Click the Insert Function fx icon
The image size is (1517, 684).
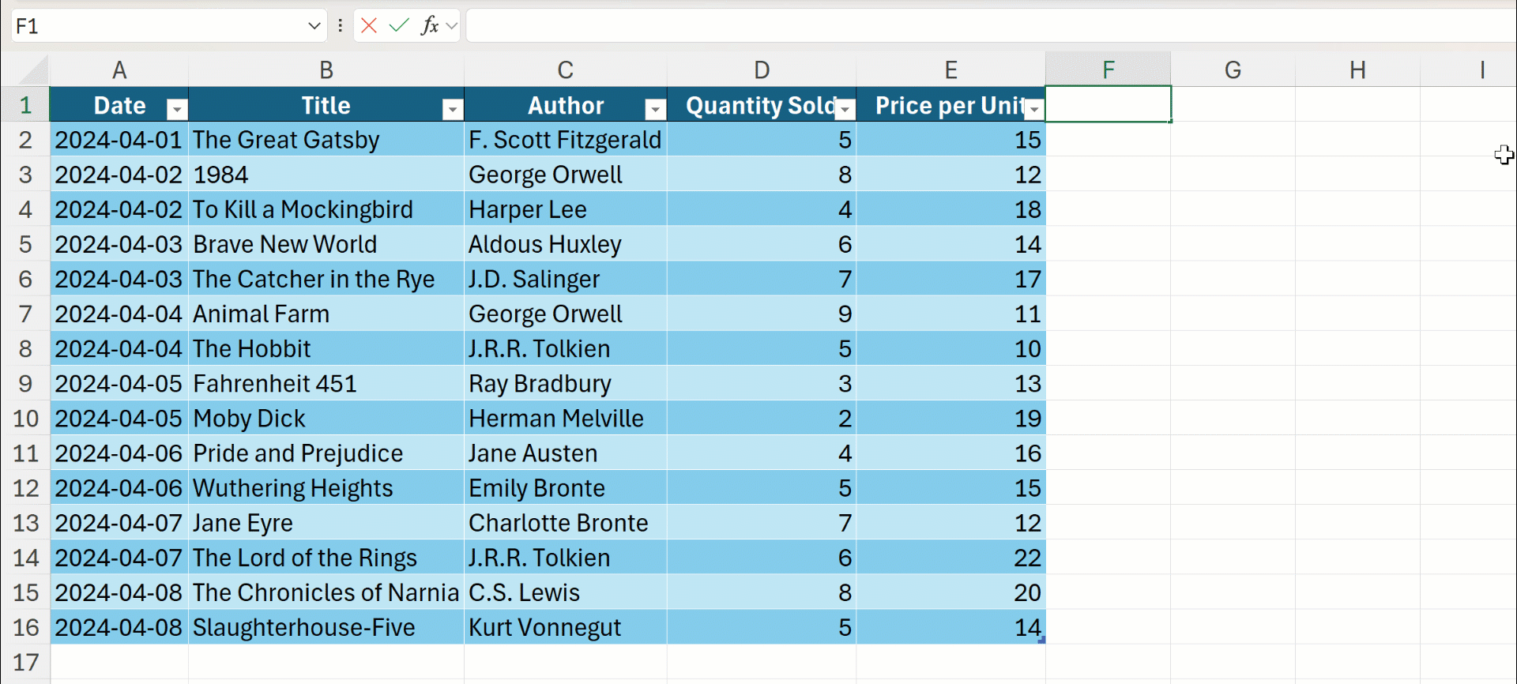(x=429, y=26)
